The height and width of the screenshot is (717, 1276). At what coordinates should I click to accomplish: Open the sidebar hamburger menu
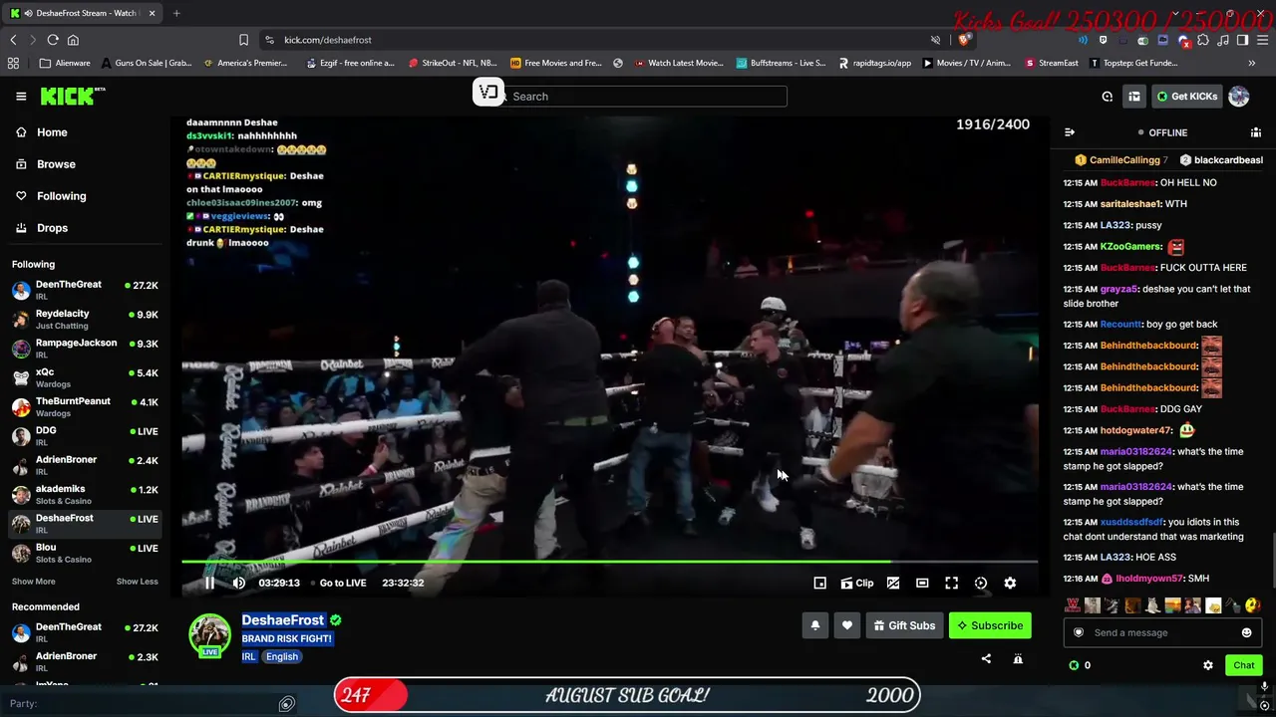pyautogui.click(x=21, y=97)
